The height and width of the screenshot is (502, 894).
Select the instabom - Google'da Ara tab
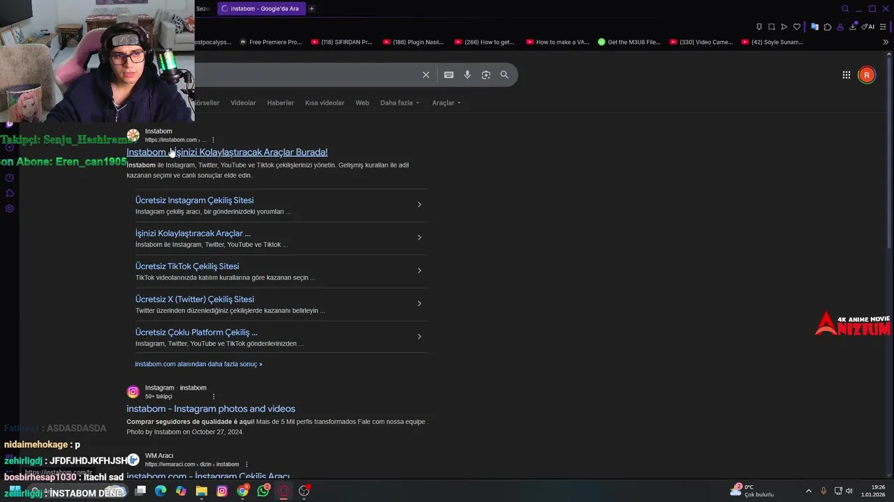(260, 8)
